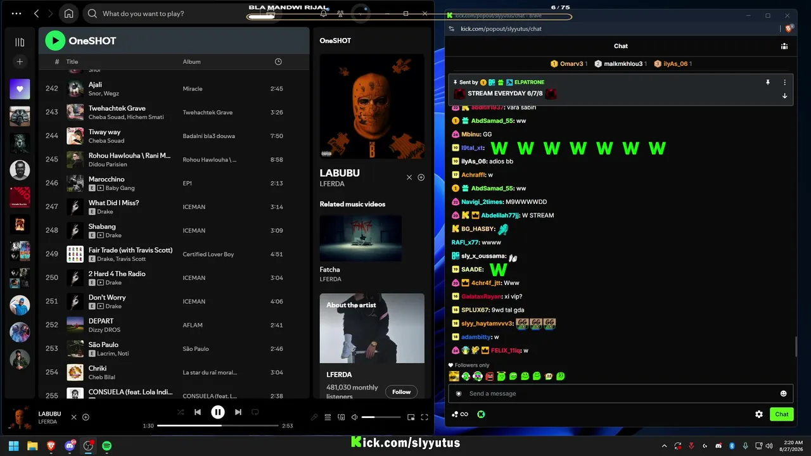This screenshot has width=811, height=456.
Task: Unpin the STREAM EVERYDAY message
Action: 768,82
